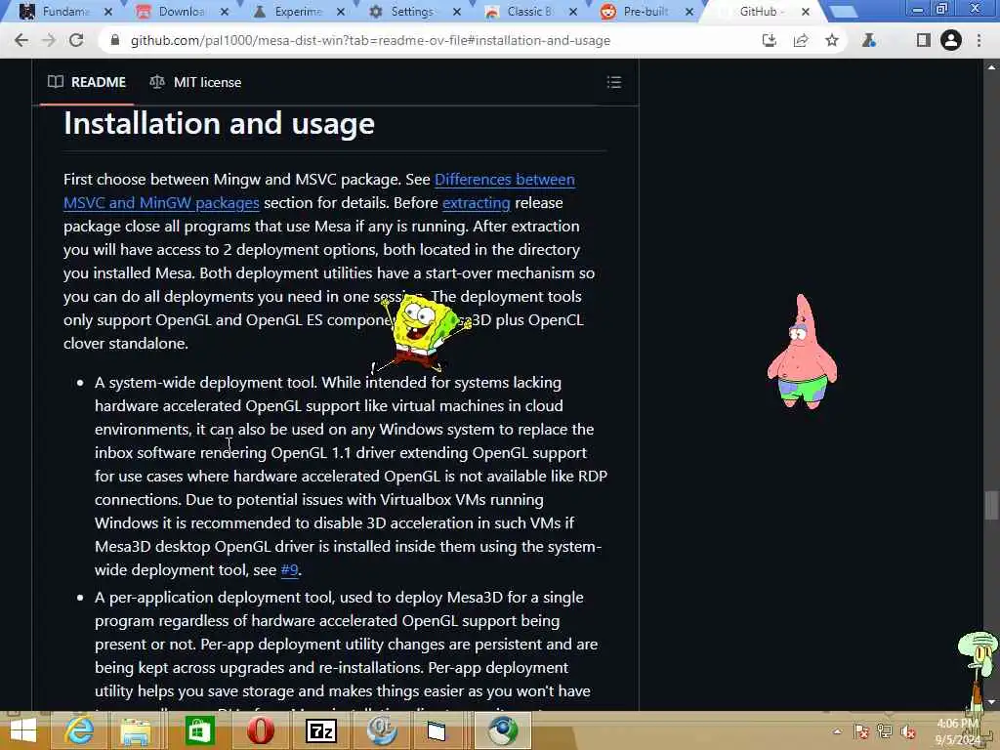The image size is (1000, 750).
Task: Show hidden tray icons arrow
Action: point(837,732)
